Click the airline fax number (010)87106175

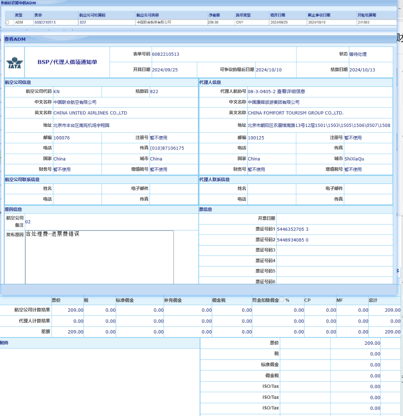pos(167,148)
